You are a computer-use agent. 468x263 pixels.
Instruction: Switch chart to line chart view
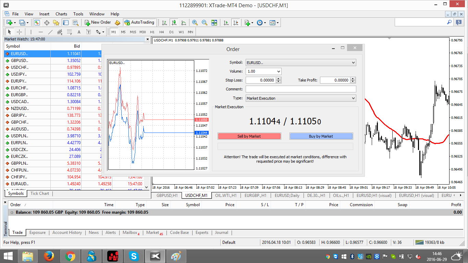[x=184, y=23]
